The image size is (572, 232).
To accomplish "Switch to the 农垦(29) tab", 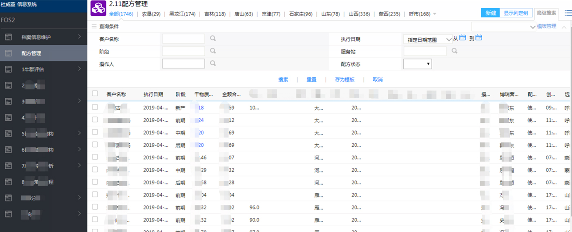I will click(x=151, y=14).
